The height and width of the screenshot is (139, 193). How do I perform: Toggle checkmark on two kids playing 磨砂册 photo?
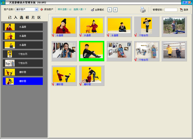(x=53, y=84)
